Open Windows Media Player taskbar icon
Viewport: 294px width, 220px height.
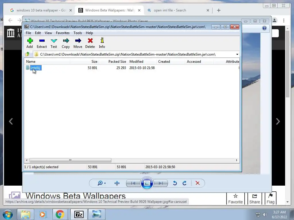click(x=42, y=214)
